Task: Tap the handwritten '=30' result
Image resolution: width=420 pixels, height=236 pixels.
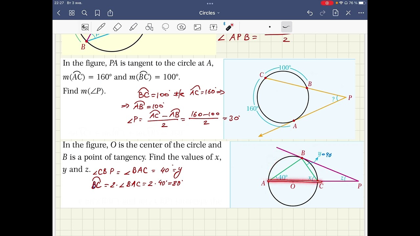Action: point(231,119)
